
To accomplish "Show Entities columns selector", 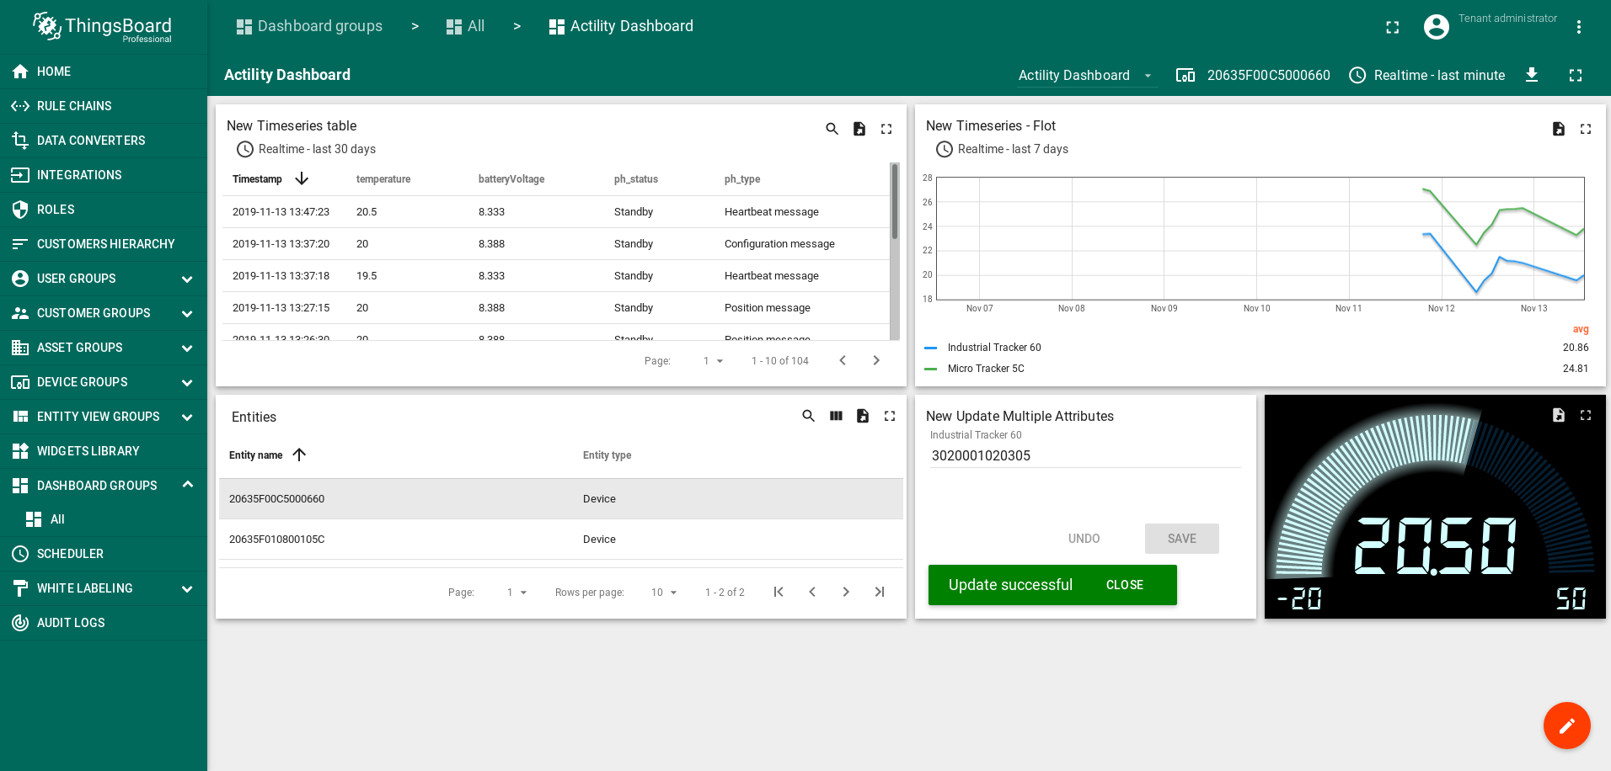I will point(836,416).
